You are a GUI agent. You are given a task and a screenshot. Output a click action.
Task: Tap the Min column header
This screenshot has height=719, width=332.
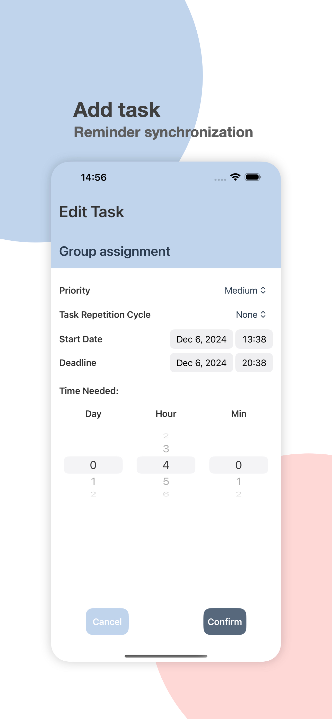pyautogui.click(x=238, y=414)
